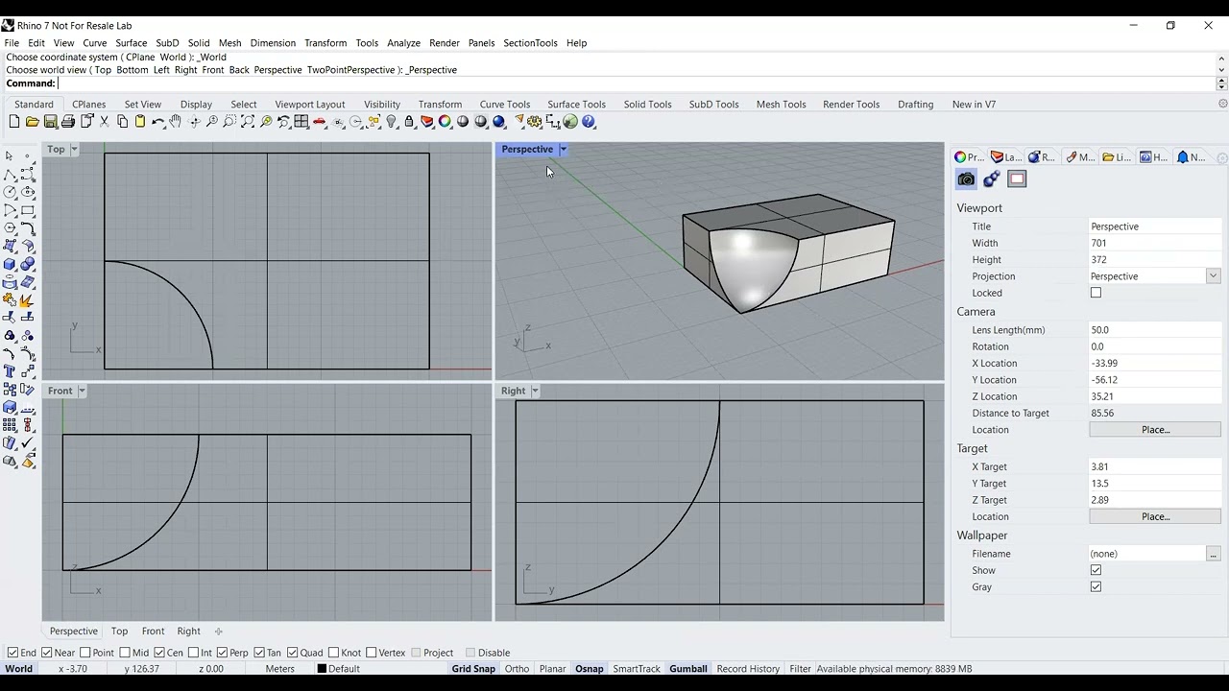Click the wallpaper filename browse button
The height and width of the screenshot is (691, 1229).
tap(1214, 554)
